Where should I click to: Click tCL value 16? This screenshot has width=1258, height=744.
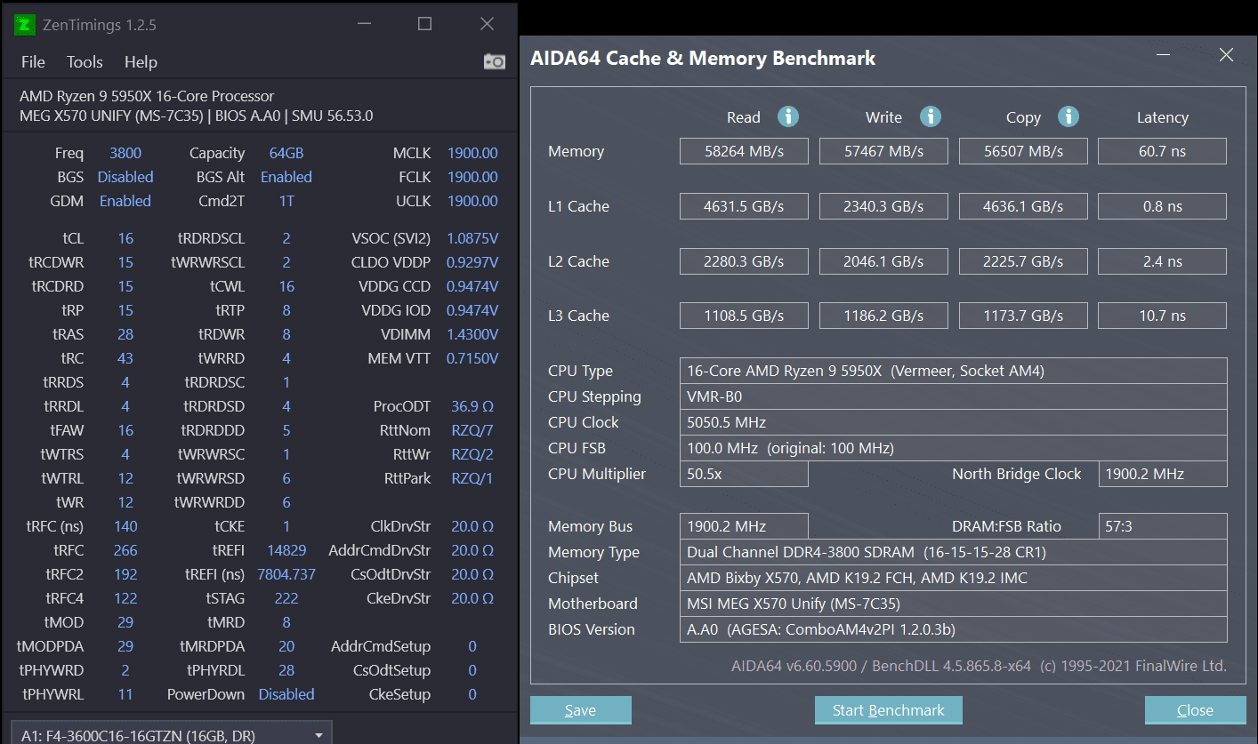[125, 238]
